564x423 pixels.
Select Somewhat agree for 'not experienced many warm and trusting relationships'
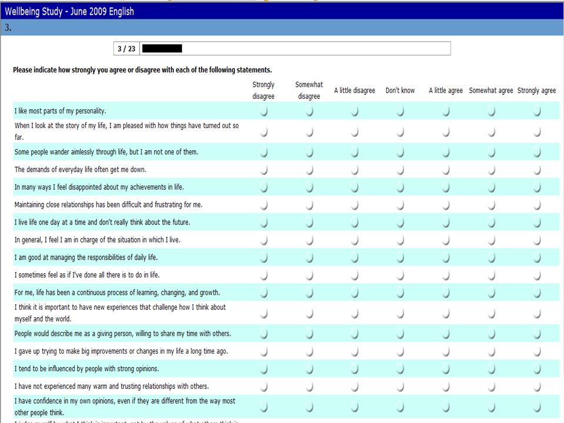(491, 387)
